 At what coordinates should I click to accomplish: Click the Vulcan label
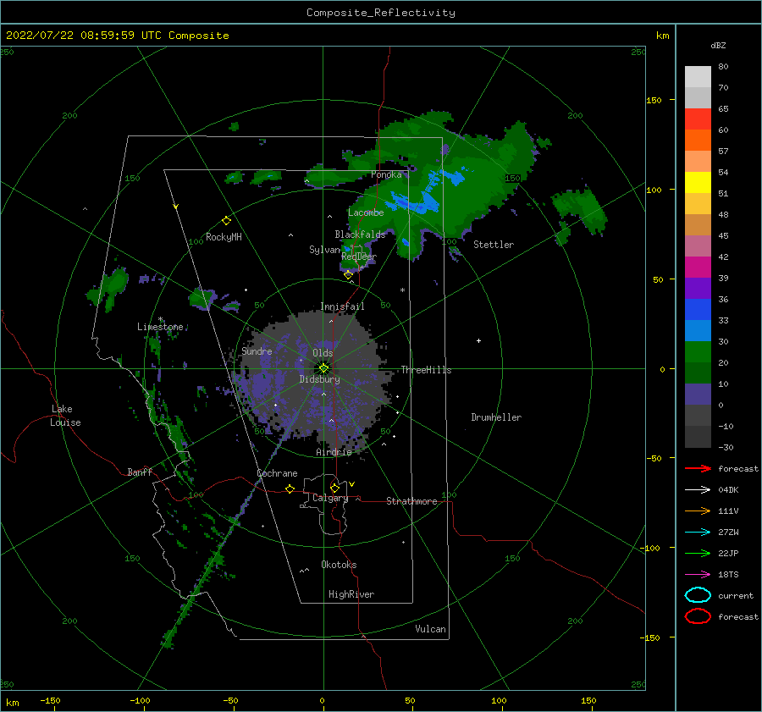[x=430, y=629]
